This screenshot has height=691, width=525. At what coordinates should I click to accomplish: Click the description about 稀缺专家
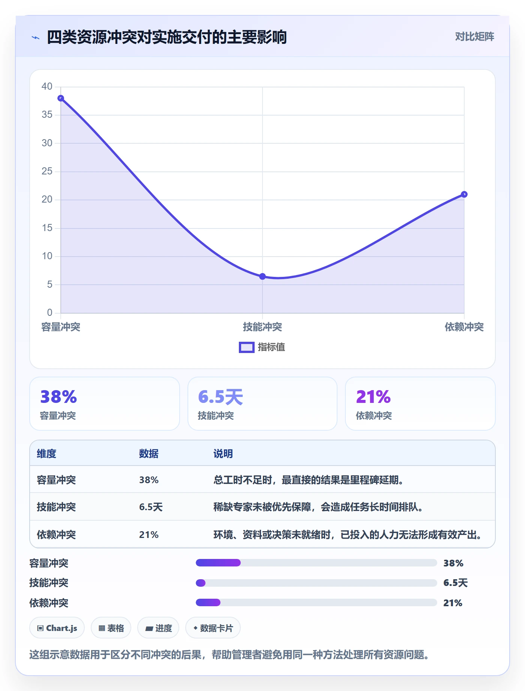pyautogui.click(x=318, y=507)
